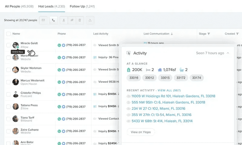Click the tag icon in toolbar
This screenshot has width=242, height=145.
coord(72,20)
